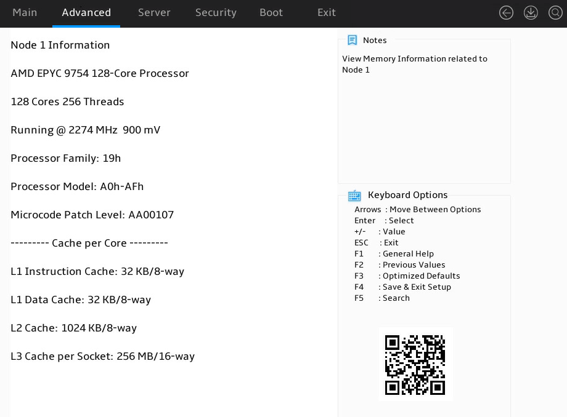Select the Exit tab
This screenshot has width=567, height=417.
[x=327, y=13]
